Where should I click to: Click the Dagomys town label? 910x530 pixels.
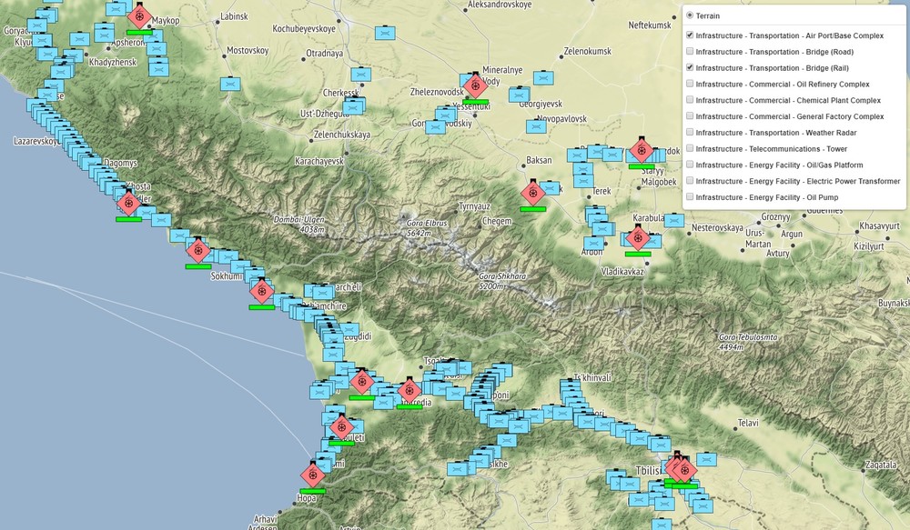[x=121, y=164]
